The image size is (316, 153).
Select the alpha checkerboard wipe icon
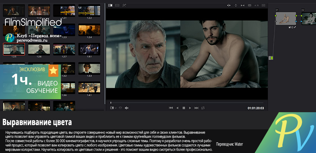249,5
